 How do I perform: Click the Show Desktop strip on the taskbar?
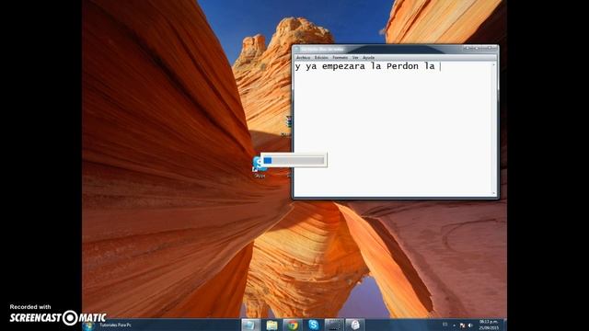pyautogui.click(x=504, y=325)
